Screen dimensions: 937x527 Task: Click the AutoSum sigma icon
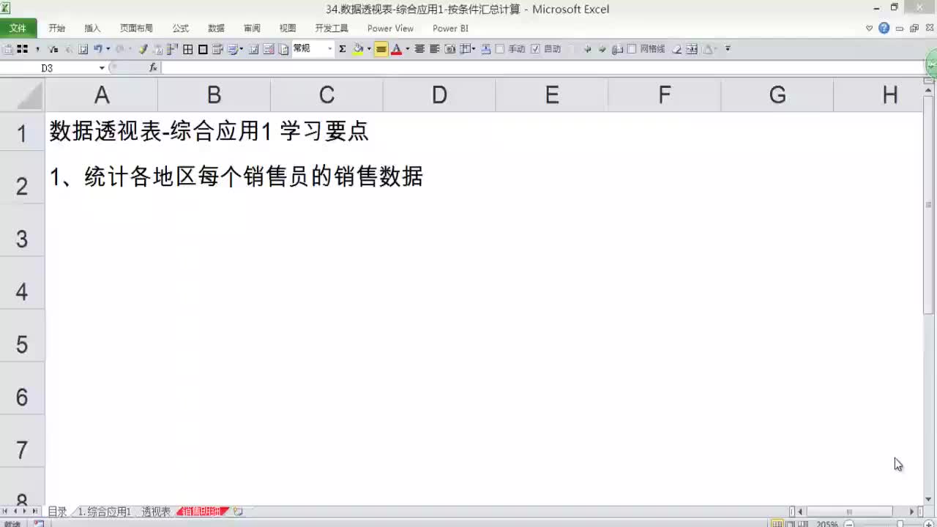tap(342, 49)
